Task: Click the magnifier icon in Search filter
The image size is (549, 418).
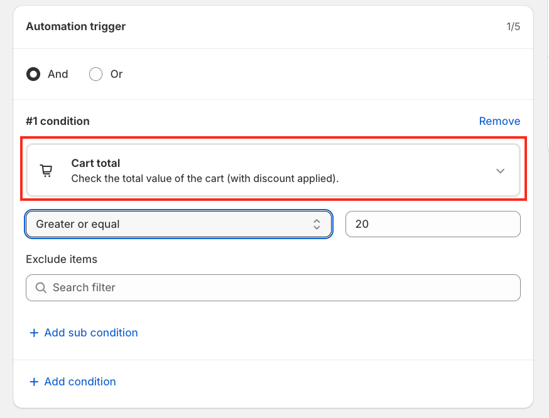Action: [x=41, y=287]
